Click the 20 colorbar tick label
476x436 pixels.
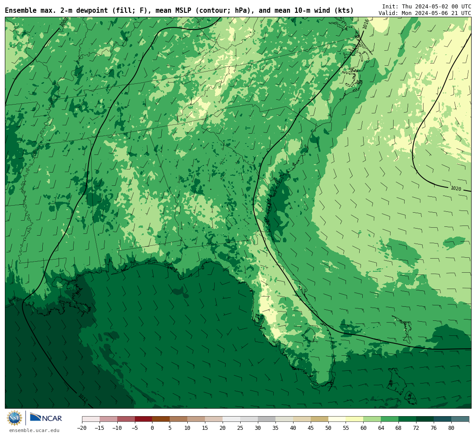pyautogui.click(x=223, y=428)
